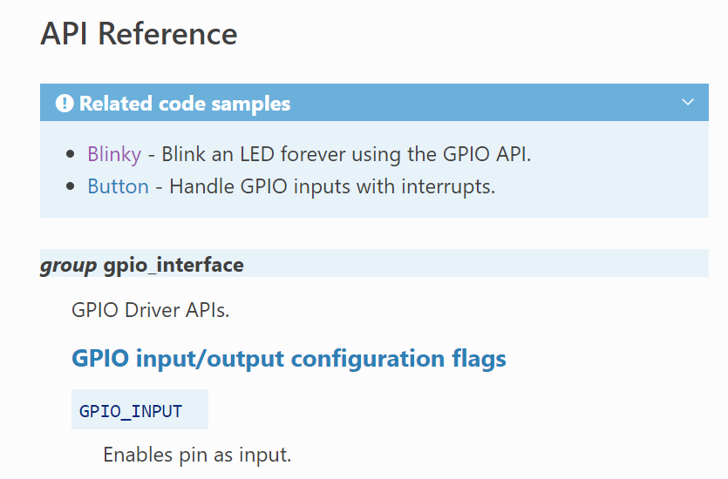Collapse the Related code samples chevron
The height and width of the screenshot is (479, 728).
[688, 103]
